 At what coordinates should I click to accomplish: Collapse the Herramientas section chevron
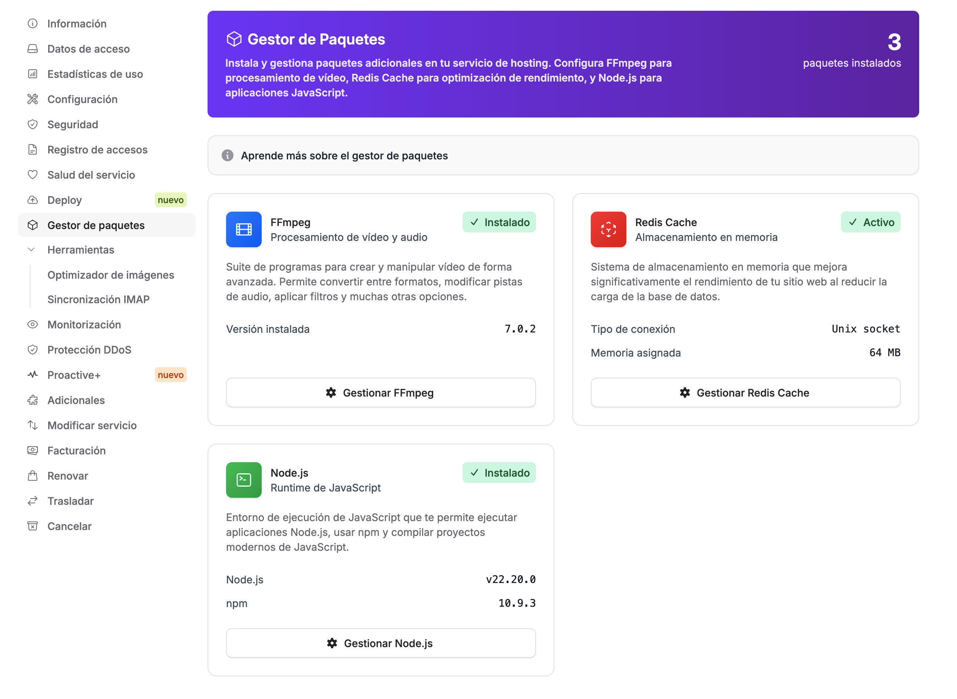click(x=31, y=250)
